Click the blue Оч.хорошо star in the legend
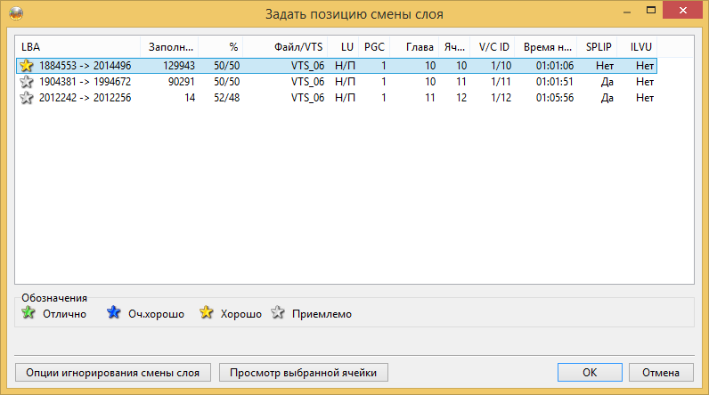 pyautogui.click(x=113, y=313)
